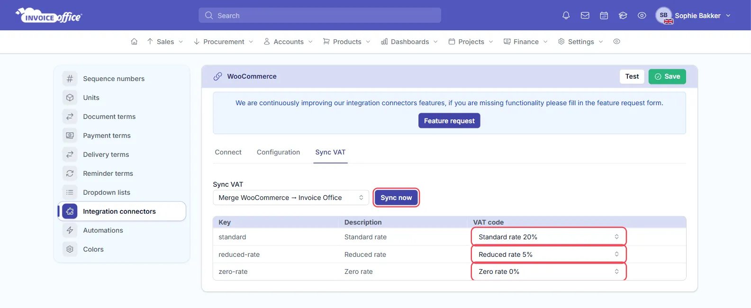Screen dimensions: 751x308
Task: Click the Feature request button
Action: click(x=449, y=121)
